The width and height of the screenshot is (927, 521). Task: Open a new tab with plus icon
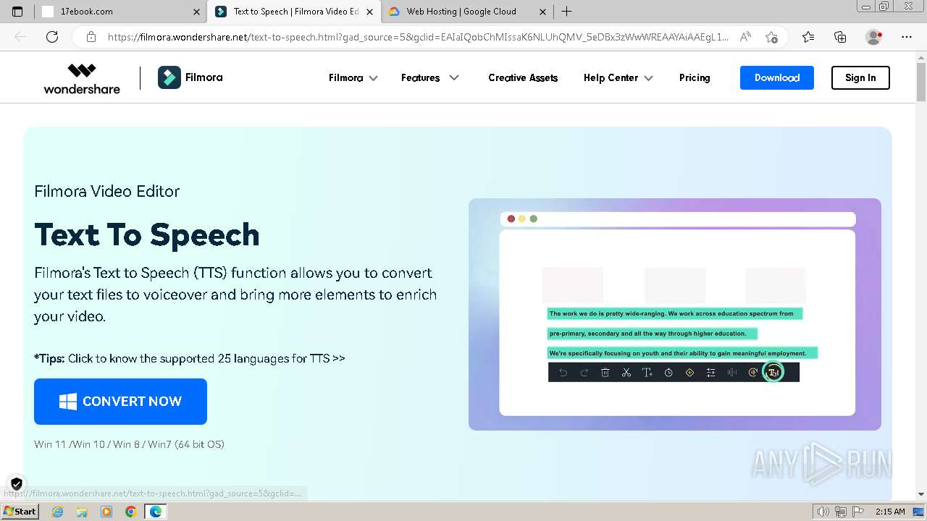[x=566, y=12]
